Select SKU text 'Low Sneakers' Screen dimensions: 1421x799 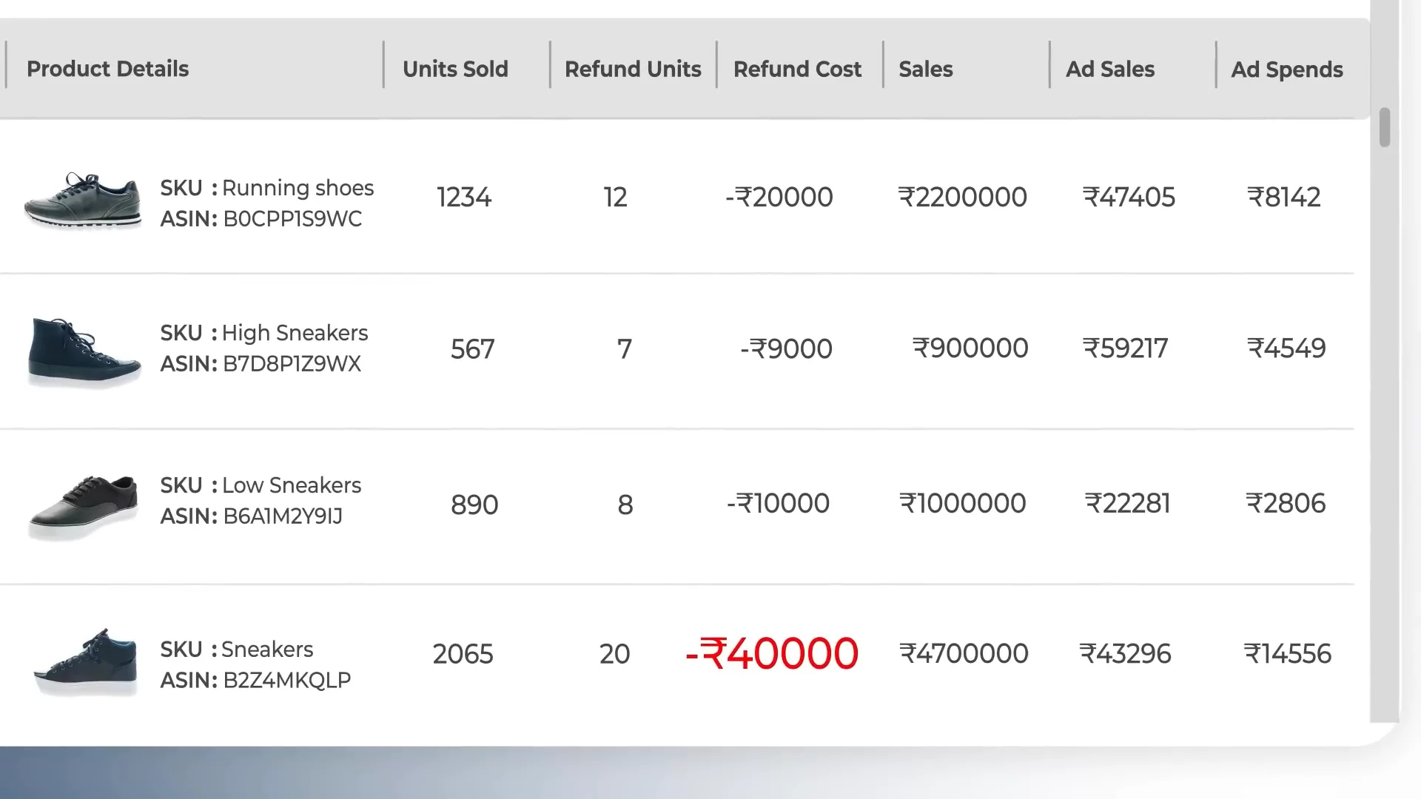(292, 485)
